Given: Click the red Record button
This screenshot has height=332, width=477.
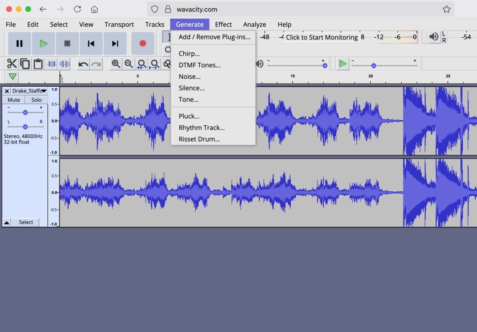Looking at the screenshot, I should (x=143, y=43).
